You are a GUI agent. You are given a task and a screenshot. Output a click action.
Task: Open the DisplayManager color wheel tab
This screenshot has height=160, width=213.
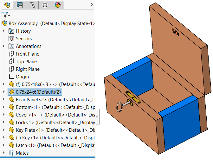click(57, 5)
